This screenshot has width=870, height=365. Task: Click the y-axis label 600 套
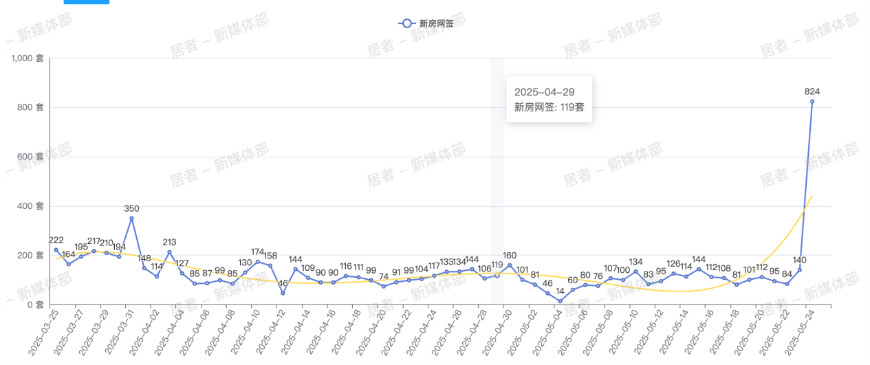point(32,157)
